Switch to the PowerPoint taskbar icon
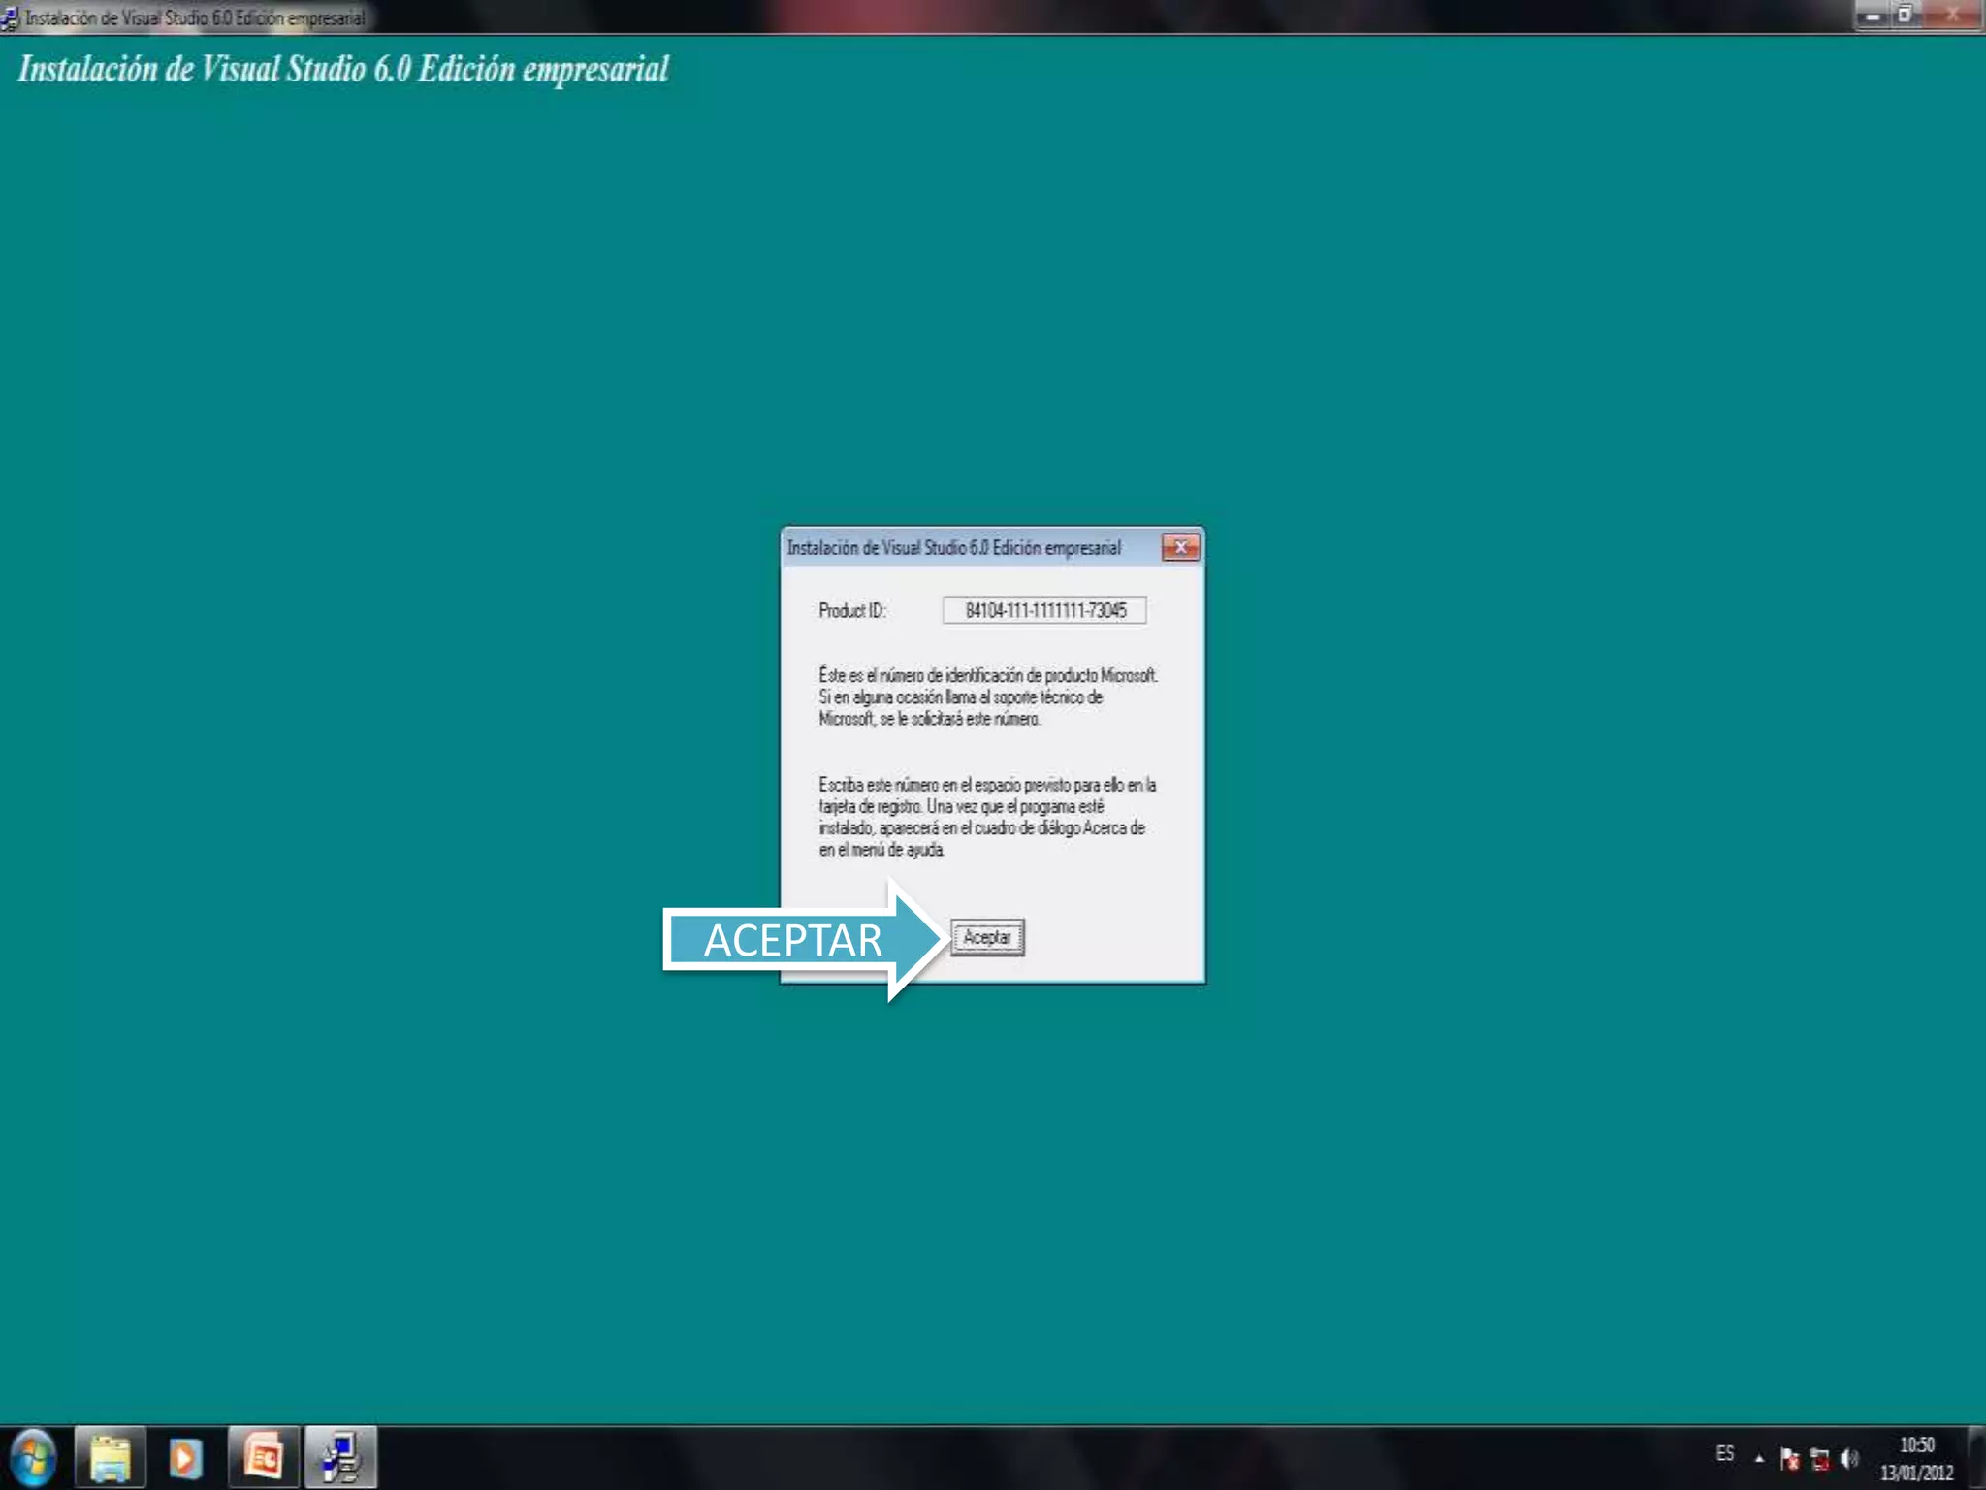Image resolution: width=1986 pixels, height=1490 pixels. point(263,1457)
